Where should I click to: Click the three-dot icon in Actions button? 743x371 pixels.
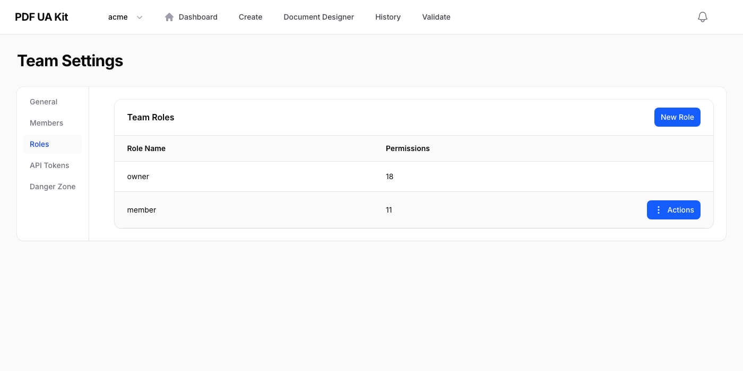click(659, 210)
